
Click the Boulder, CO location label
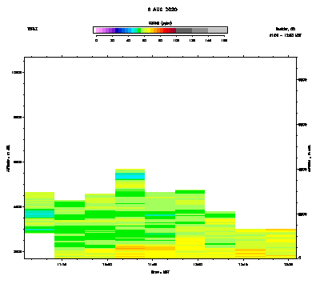tap(286, 29)
